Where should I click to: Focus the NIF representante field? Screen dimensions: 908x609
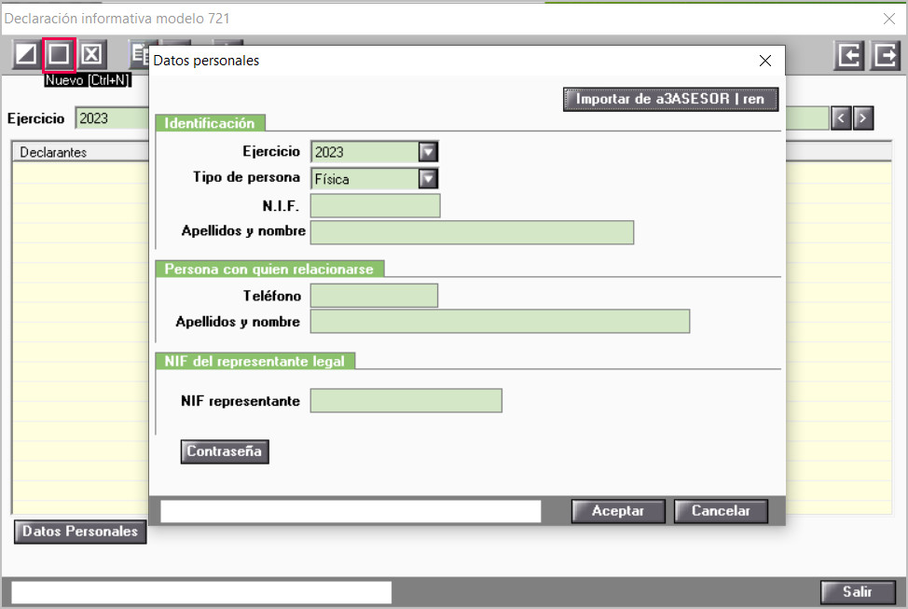(406, 400)
